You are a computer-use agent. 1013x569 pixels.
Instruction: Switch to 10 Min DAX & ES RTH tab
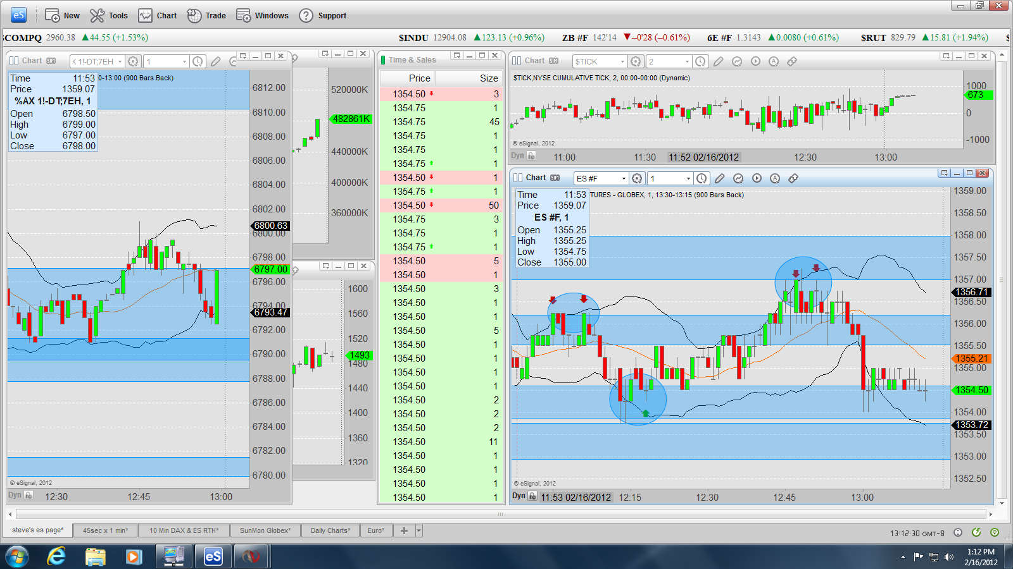[184, 530]
